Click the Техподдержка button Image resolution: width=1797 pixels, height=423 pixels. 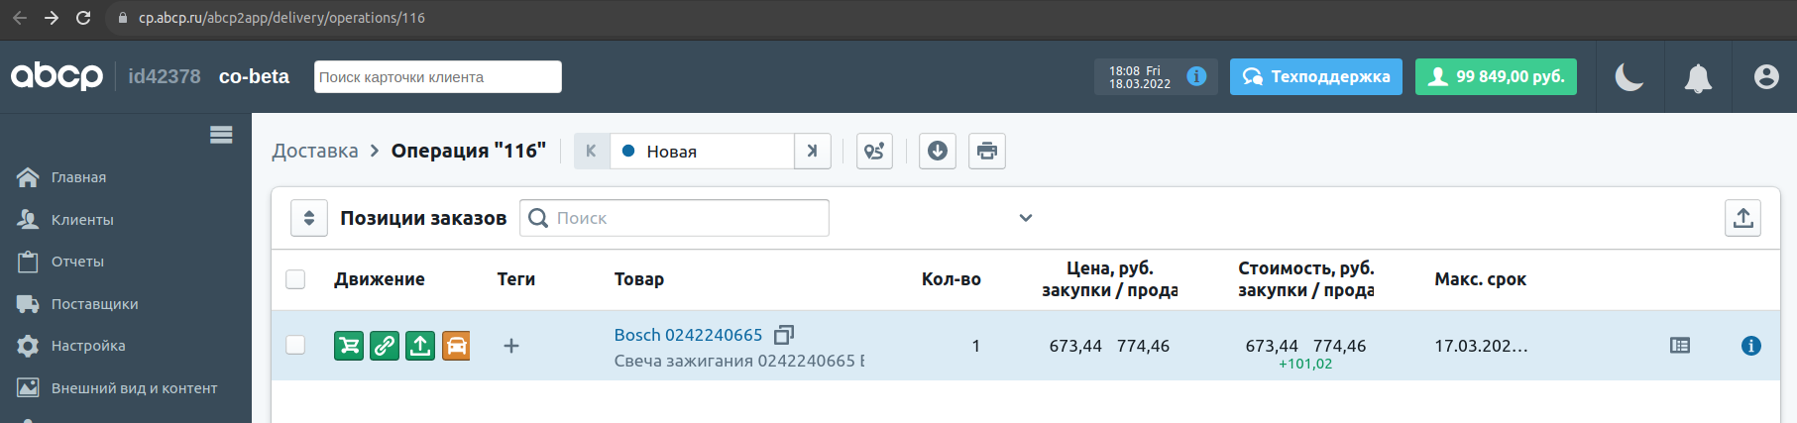point(1316,76)
